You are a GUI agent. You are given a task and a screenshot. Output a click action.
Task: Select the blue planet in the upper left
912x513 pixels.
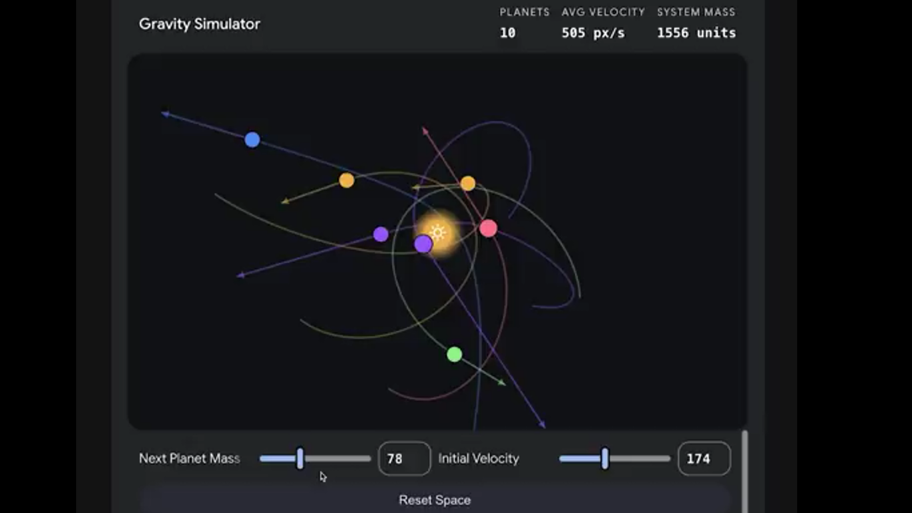(252, 140)
